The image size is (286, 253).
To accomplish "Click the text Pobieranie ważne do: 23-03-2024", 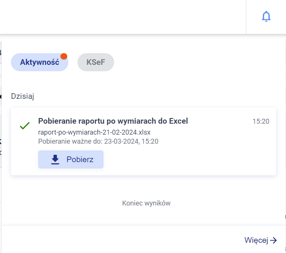I will coord(89,141).
